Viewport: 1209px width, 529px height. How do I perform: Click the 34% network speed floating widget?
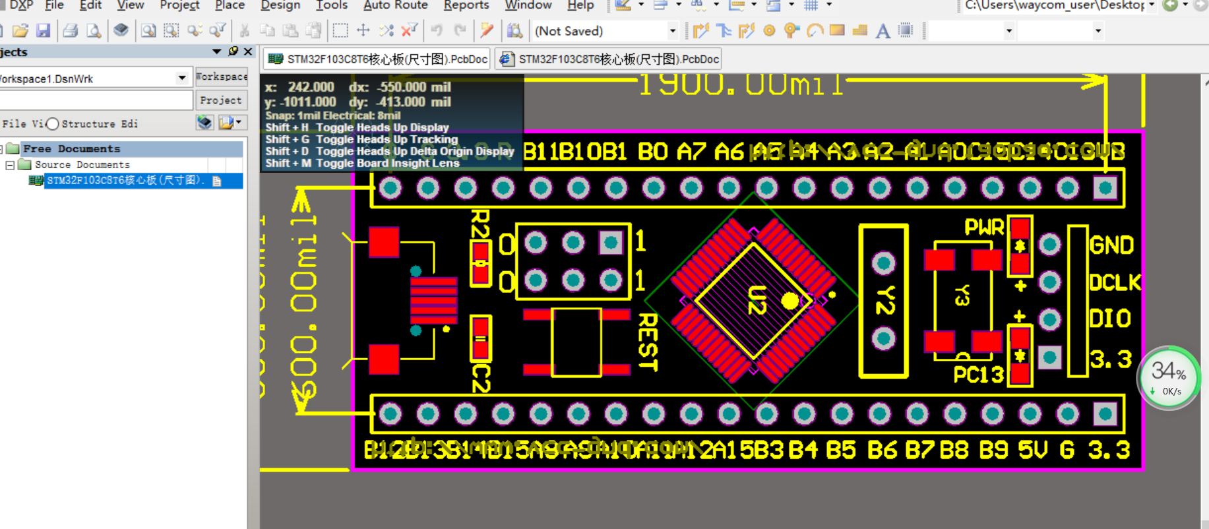1169,379
